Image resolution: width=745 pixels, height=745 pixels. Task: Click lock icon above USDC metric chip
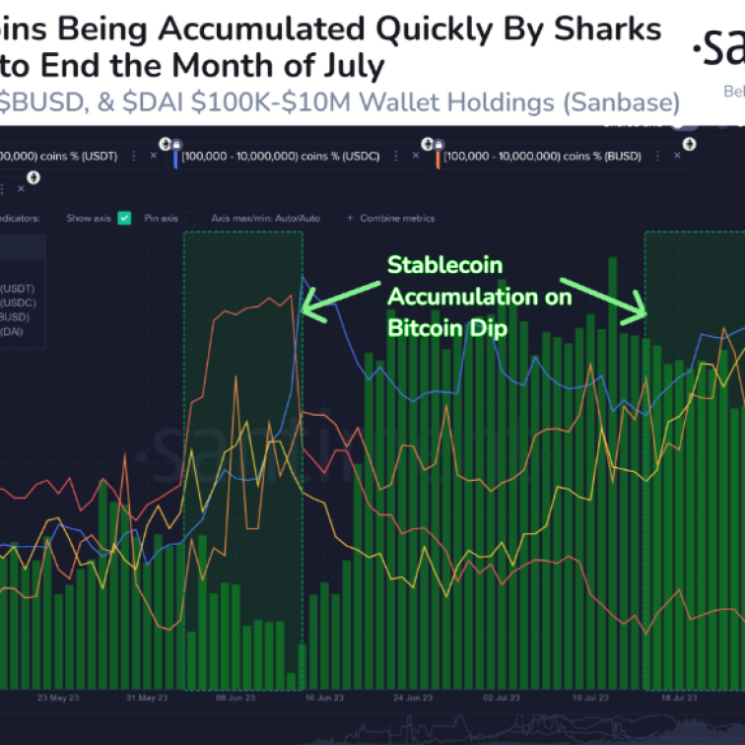[175, 143]
